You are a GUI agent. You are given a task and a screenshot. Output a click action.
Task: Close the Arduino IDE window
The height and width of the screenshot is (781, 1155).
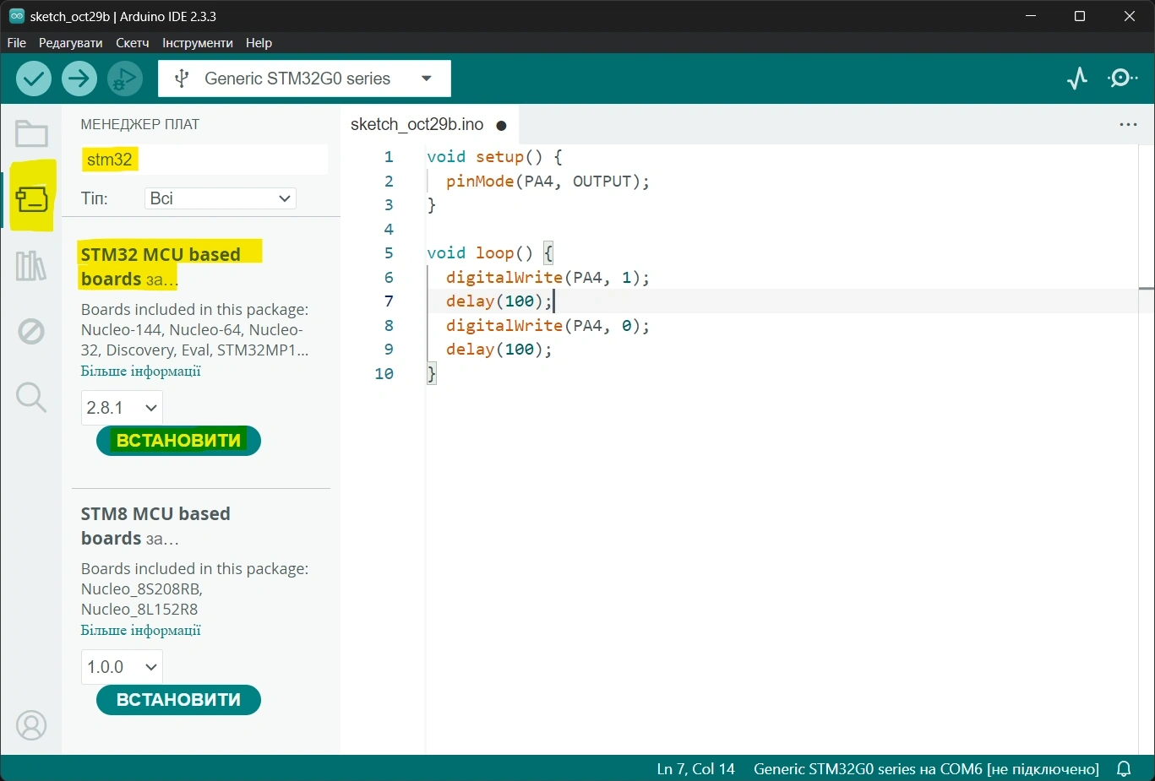(1130, 16)
